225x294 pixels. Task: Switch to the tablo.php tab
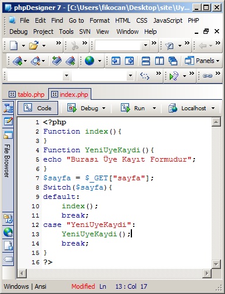point(27,94)
